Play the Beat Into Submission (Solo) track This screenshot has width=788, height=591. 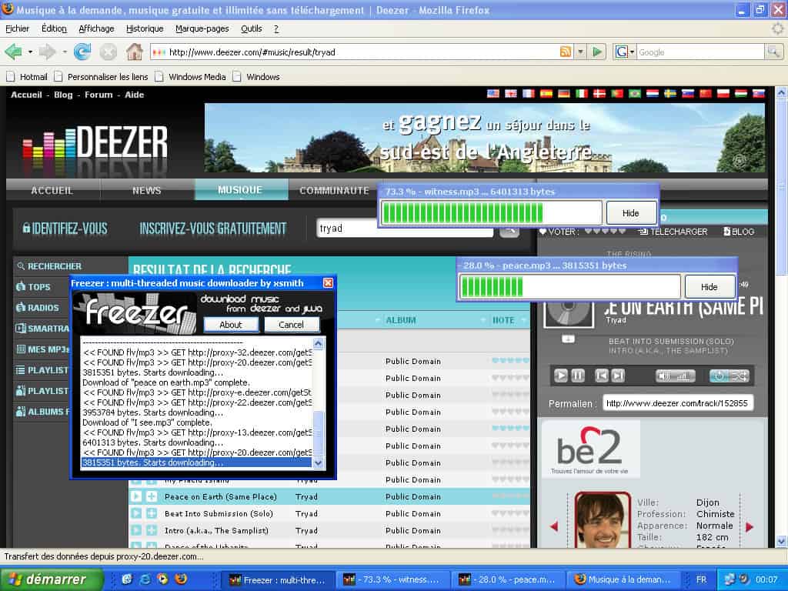pyautogui.click(x=136, y=513)
